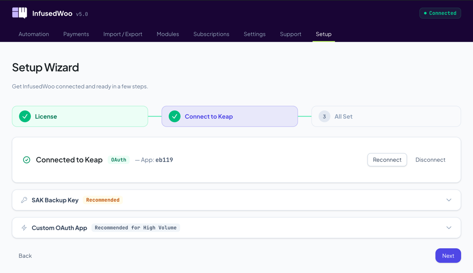Click the key icon next to SAK Backup Key
The width and height of the screenshot is (473, 273).
(24, 200)
